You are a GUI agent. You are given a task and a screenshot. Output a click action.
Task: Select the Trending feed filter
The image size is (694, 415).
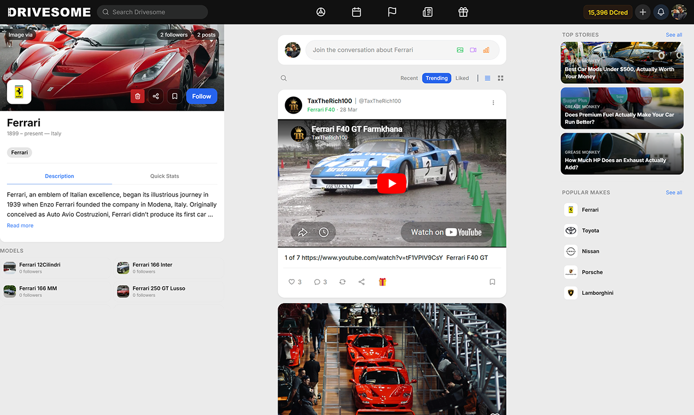tap(437, 78)
